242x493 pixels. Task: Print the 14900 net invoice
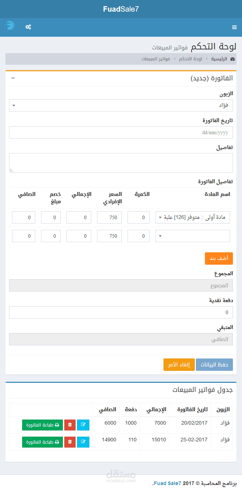[43, 442]
